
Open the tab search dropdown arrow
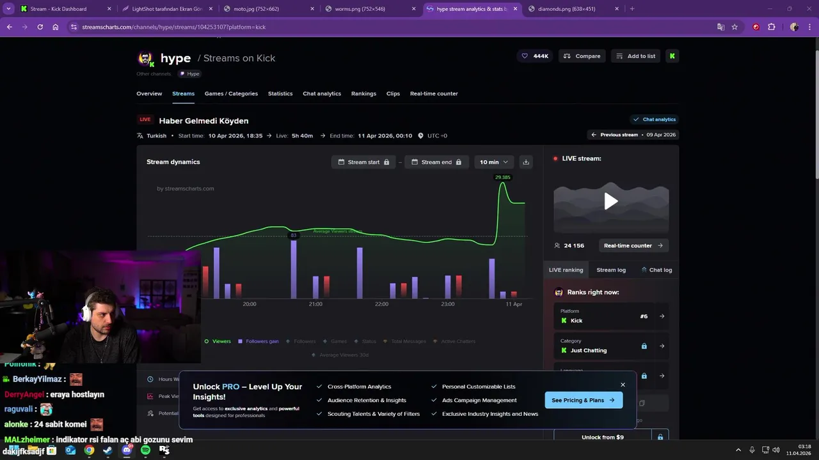8,9
